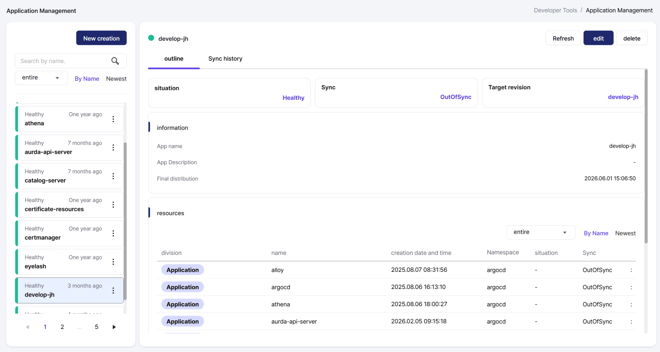Open row actions for the athena resource row
The height and width of the screenshot is (352, 660).
tap(631, 304)
